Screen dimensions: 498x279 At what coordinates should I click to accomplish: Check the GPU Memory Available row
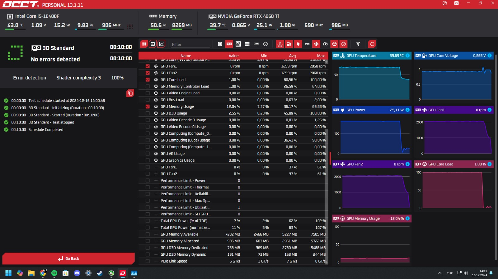pyautogui.click(x=148, y=234)
